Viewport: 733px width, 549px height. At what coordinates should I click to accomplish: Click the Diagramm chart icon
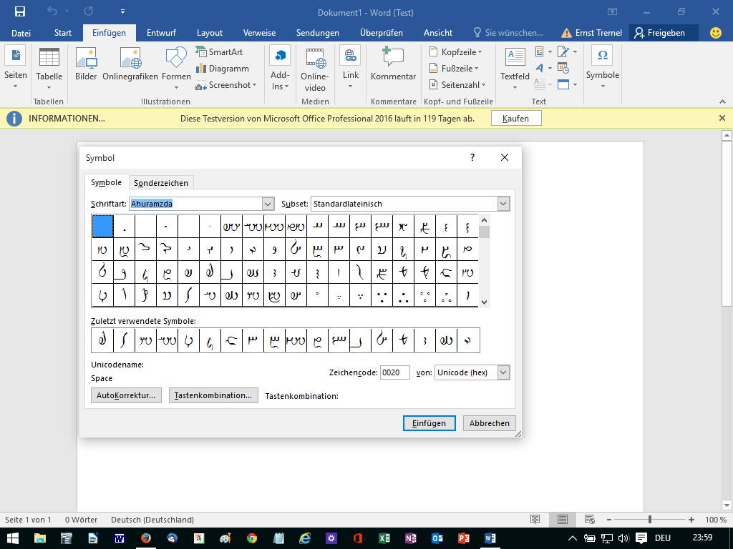click(201, 69)
